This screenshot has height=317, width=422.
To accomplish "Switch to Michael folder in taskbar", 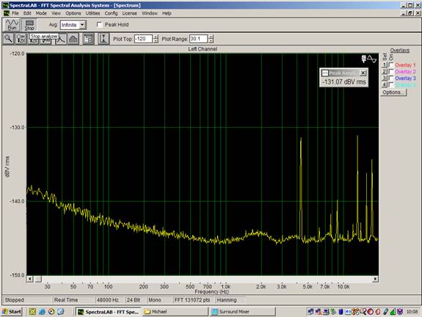I will pos(175,312).
